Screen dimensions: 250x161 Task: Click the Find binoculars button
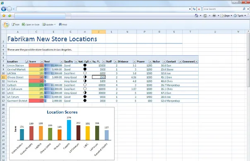pyautogui.click(x=63, y=24)
